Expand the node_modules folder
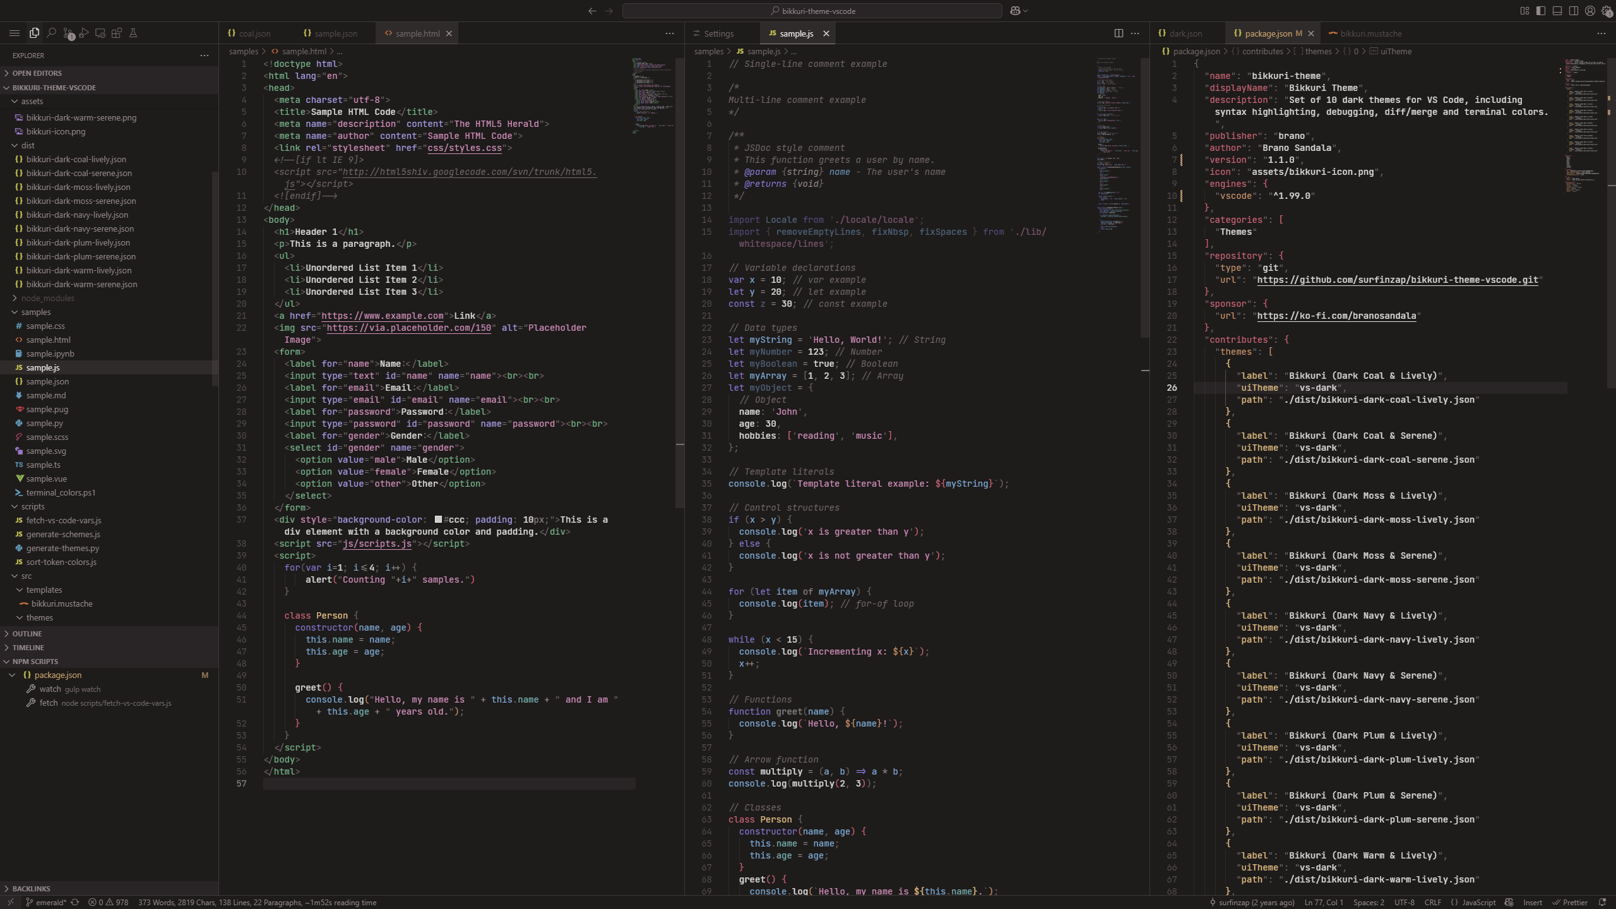 tap(47, 298)
